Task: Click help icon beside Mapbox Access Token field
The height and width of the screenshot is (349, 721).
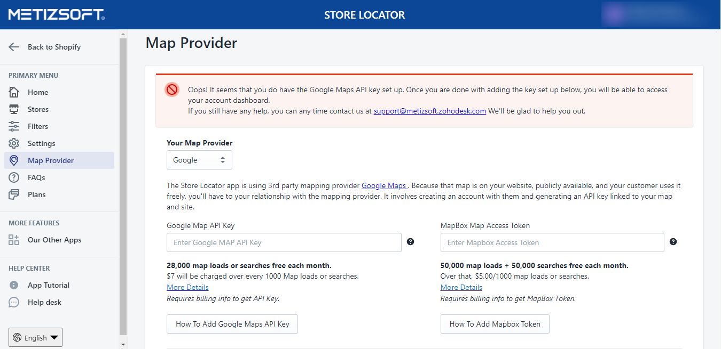Action: point(673,242)
